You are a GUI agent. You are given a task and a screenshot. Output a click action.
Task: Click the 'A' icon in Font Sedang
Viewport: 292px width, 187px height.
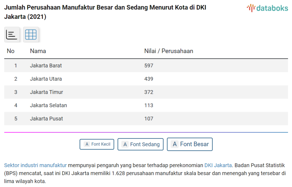click(x=125, y=144)
